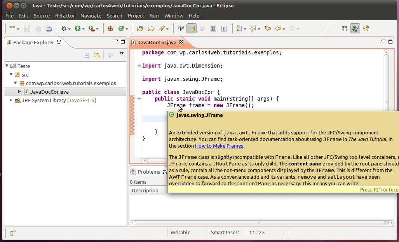
Task: Open the Package Explorer view menu triangle
Action: tap(122, 54)
